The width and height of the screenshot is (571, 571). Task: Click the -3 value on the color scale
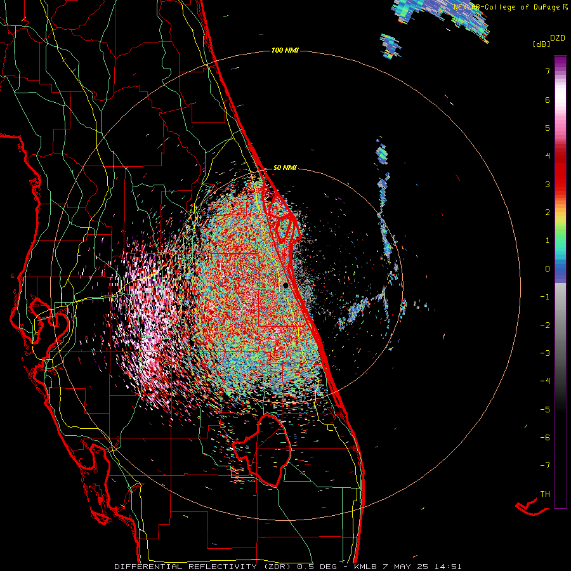click(x=545, y=353)
